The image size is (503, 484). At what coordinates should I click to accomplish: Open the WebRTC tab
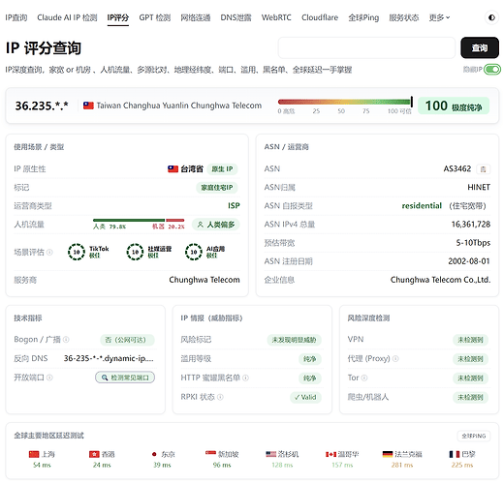[x=276, y=17]
